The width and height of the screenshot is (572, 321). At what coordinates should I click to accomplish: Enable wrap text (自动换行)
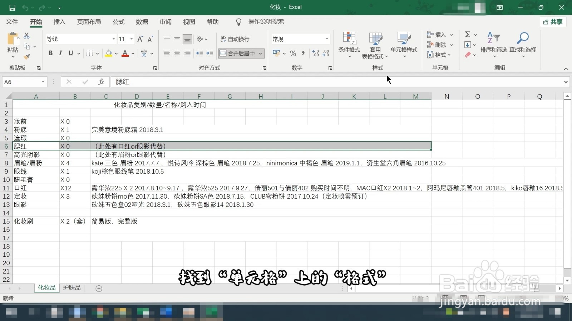tap(235, 39)
